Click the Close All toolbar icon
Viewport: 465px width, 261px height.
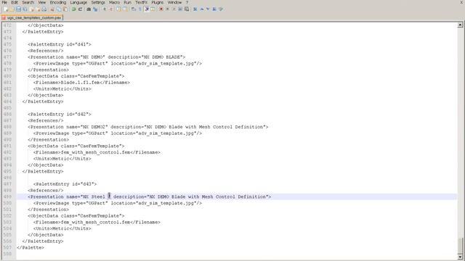click(x=38, y=9)
